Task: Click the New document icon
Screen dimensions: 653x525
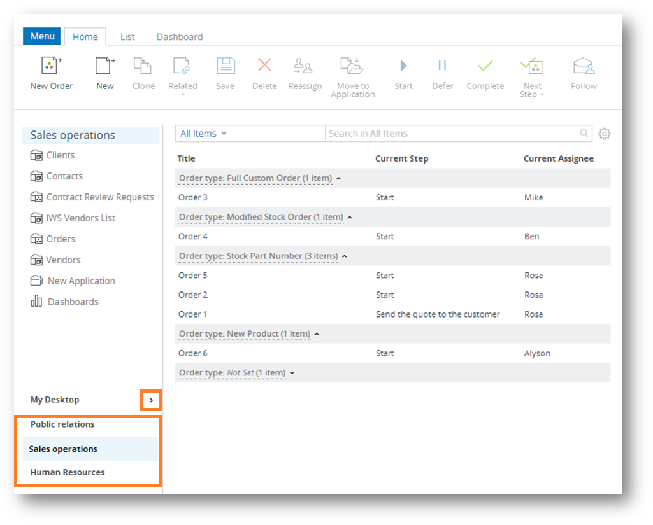Action: pos(104,66)
